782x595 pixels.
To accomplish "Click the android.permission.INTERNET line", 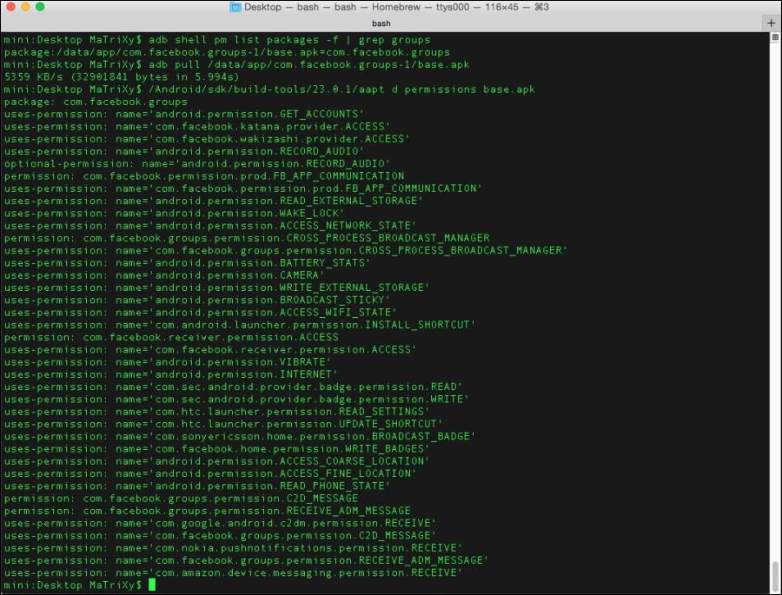I will pos(170,374).
